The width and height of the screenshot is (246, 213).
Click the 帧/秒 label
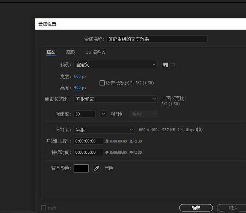(x=116, y=114)
